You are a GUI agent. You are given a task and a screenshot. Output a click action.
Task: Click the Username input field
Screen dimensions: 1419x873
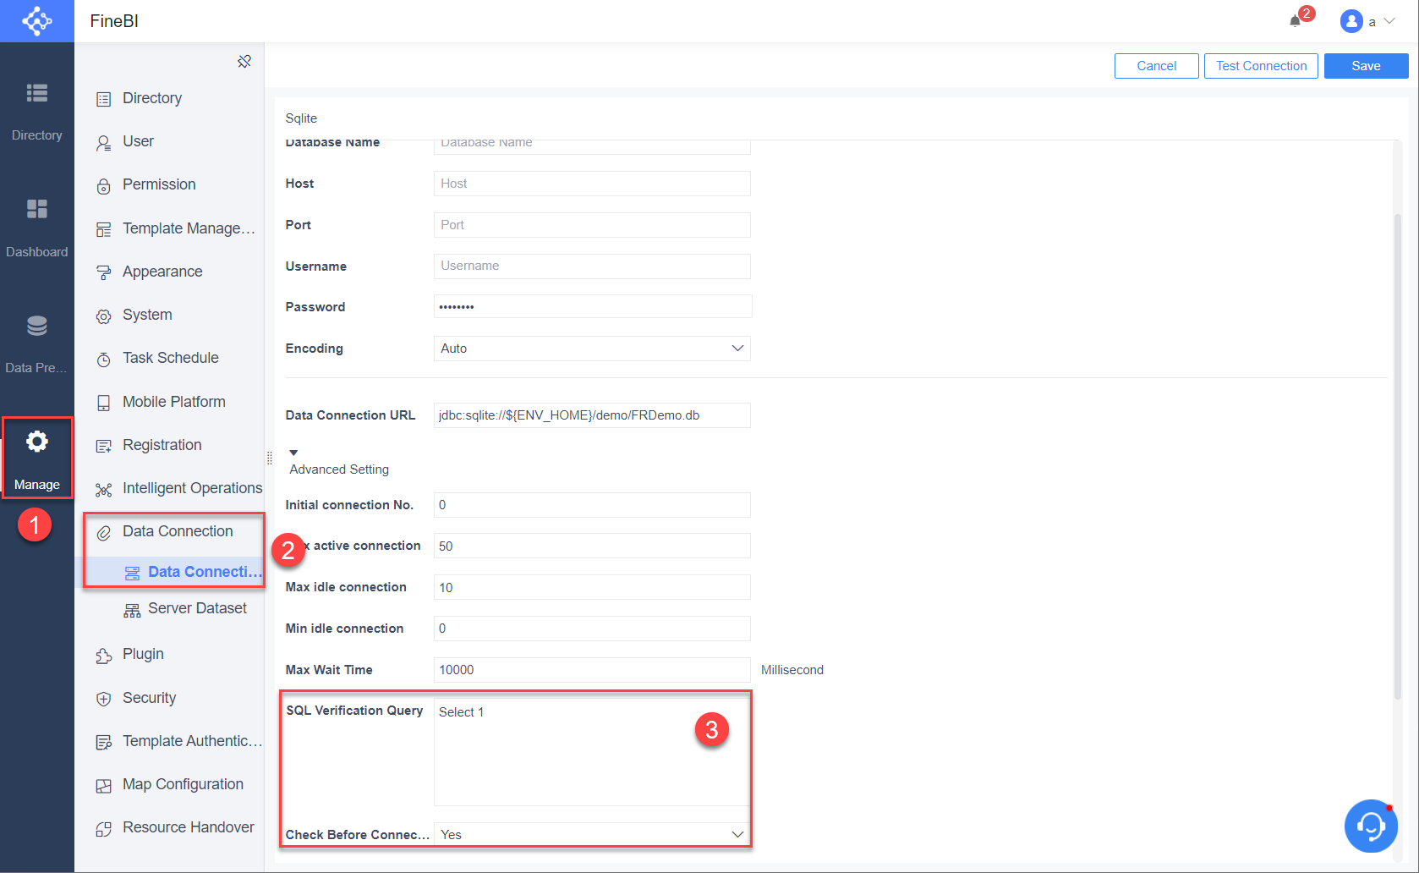pos(592,266)
